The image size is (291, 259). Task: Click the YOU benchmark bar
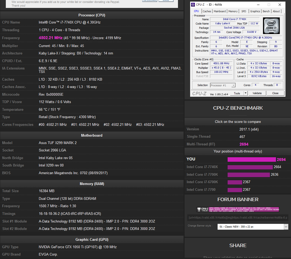click(252, 159)
